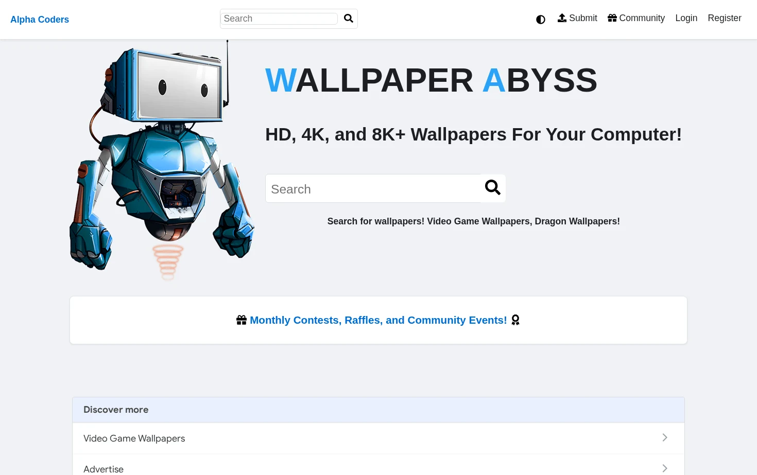Go to the Login page

[686, 18]
